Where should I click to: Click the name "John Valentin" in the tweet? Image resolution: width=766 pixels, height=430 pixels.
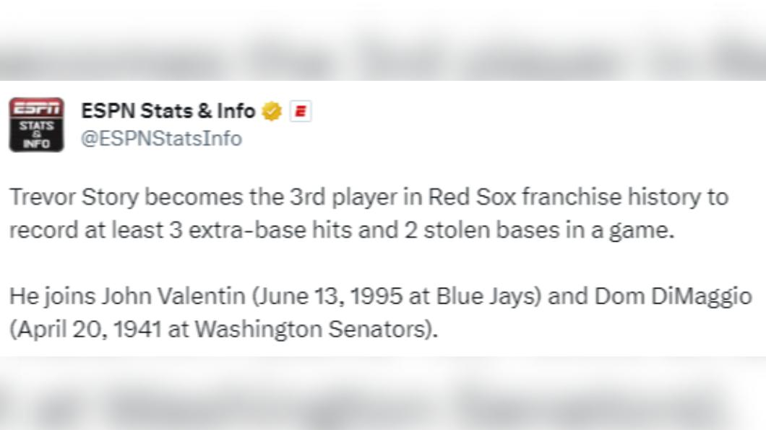173,296
